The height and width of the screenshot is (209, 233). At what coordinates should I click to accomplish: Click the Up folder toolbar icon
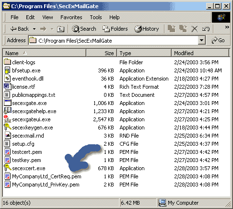(60, 29)
